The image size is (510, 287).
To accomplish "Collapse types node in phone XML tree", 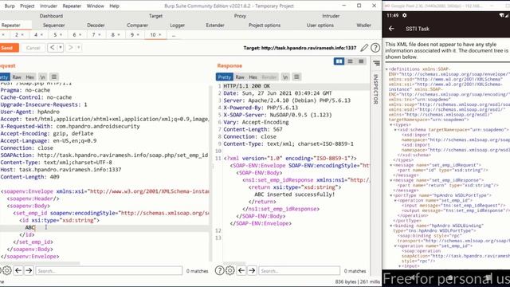I will click(391, 124).
